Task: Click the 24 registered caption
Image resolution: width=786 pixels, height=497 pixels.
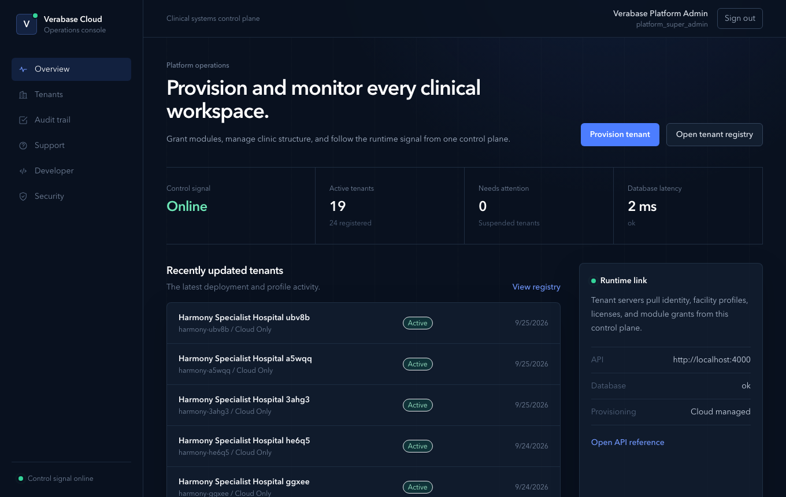Action: [x=350, y=223]
